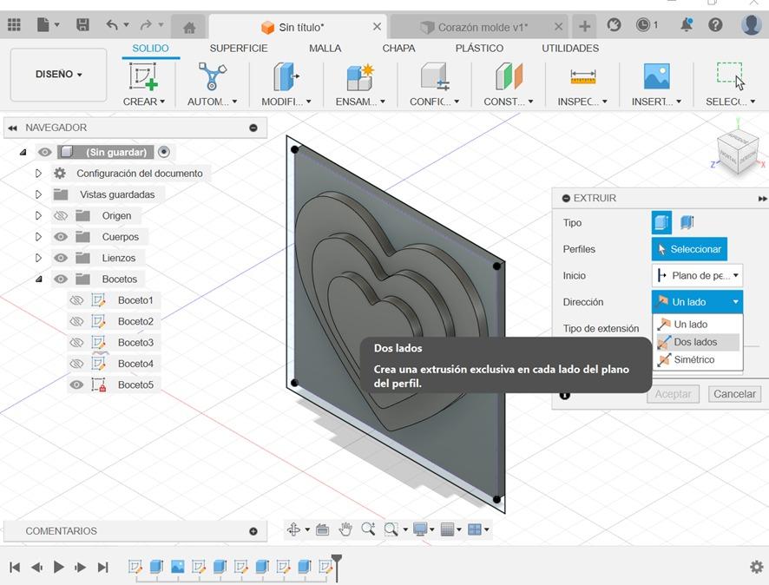This screenshot has height=585, width=769.
Task: Click the Inspeccionar measure icon
Action: (582, 77)
